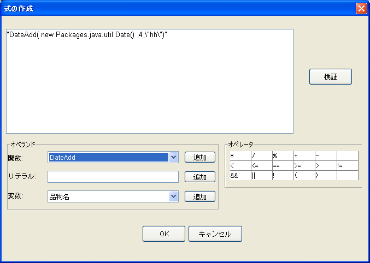Insert the / divide operator
The image size is (370, 263).
[x=262, y=156]
